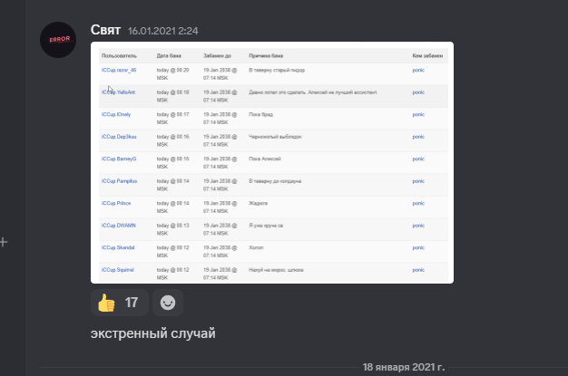The image size is (568, 376).
Task: Open the iCCup.Pamplius user link
Action: tap(119, 181)
